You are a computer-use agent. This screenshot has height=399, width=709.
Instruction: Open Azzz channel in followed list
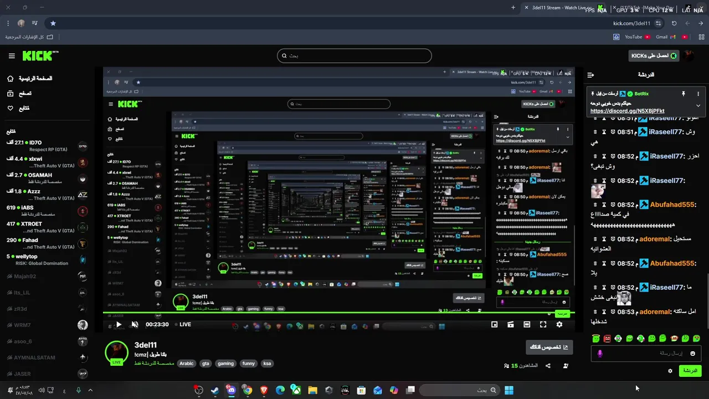[47, 195]
